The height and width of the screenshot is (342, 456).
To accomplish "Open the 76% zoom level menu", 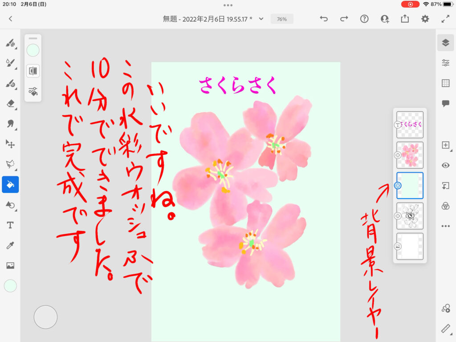I will click(x=281, y=19).
